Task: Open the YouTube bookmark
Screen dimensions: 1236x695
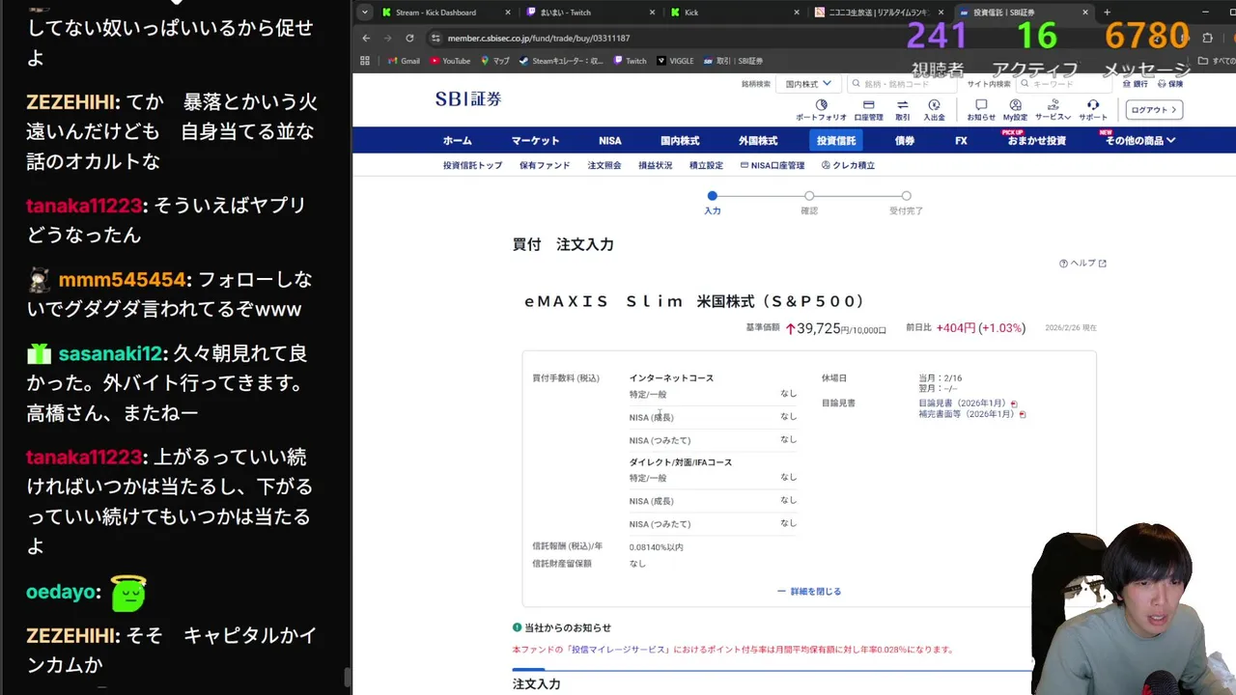Action: click(x=450, y=61)
